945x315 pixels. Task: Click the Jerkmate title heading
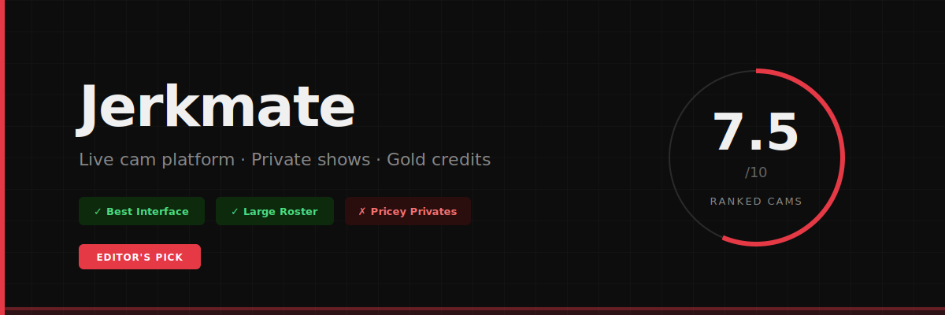tap(217, 106)
